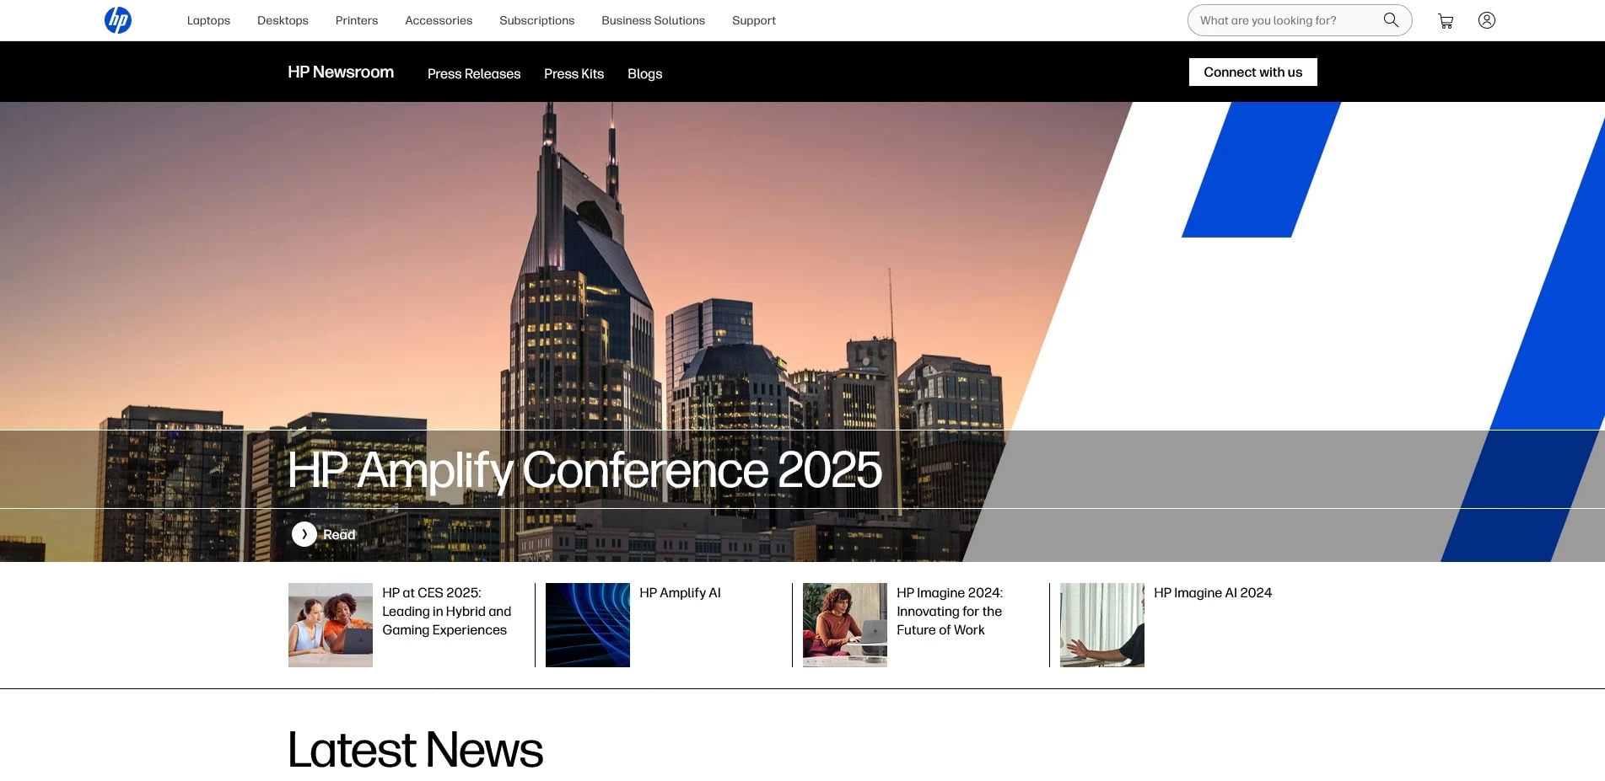The width and height of the screenshot is (1605, 781).
Task: Open the Laptops menu
Action: coord(208,20)
